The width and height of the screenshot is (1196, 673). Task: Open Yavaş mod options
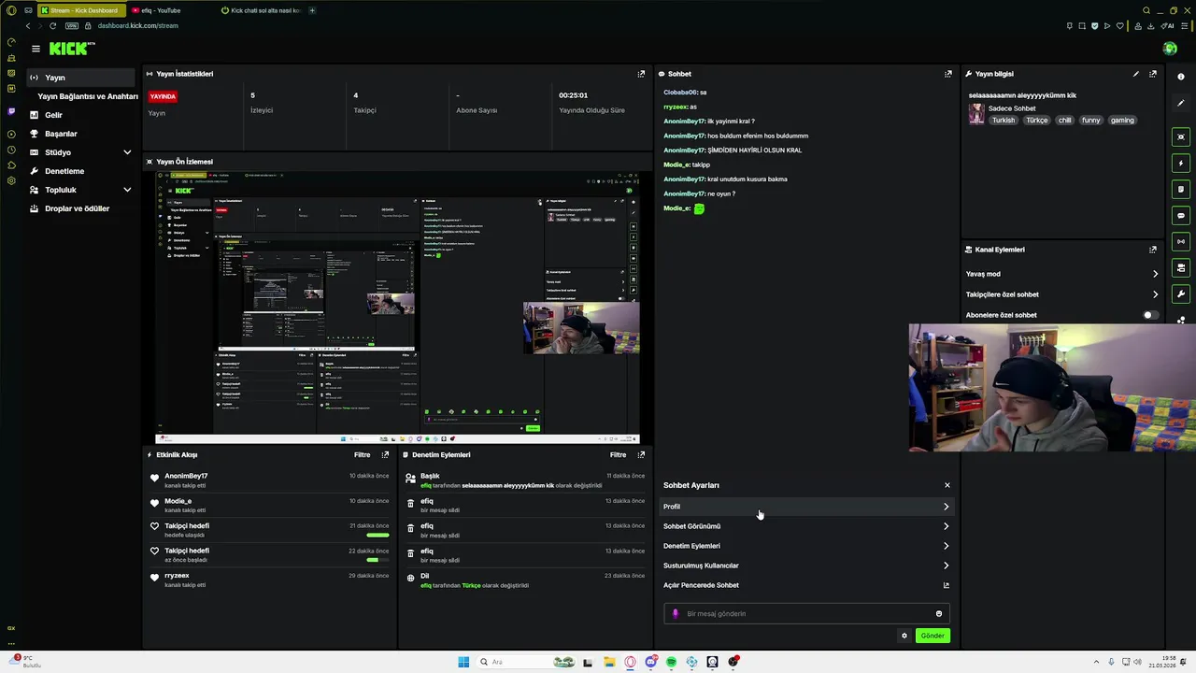pos(1062,274)
